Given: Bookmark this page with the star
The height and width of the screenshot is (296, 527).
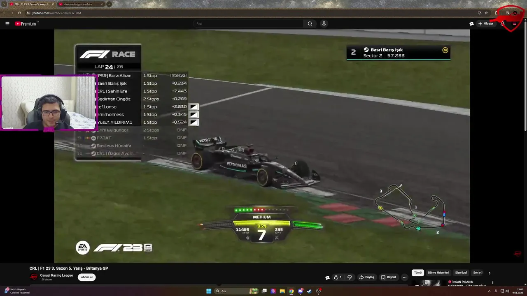Looking at the screenshot, I should click(x=486, y=13).
